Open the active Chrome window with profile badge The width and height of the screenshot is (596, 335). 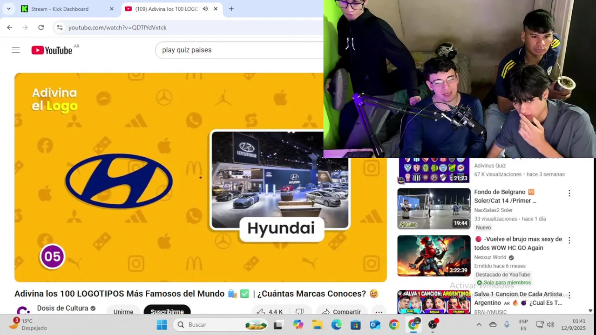tap(413, 325)
